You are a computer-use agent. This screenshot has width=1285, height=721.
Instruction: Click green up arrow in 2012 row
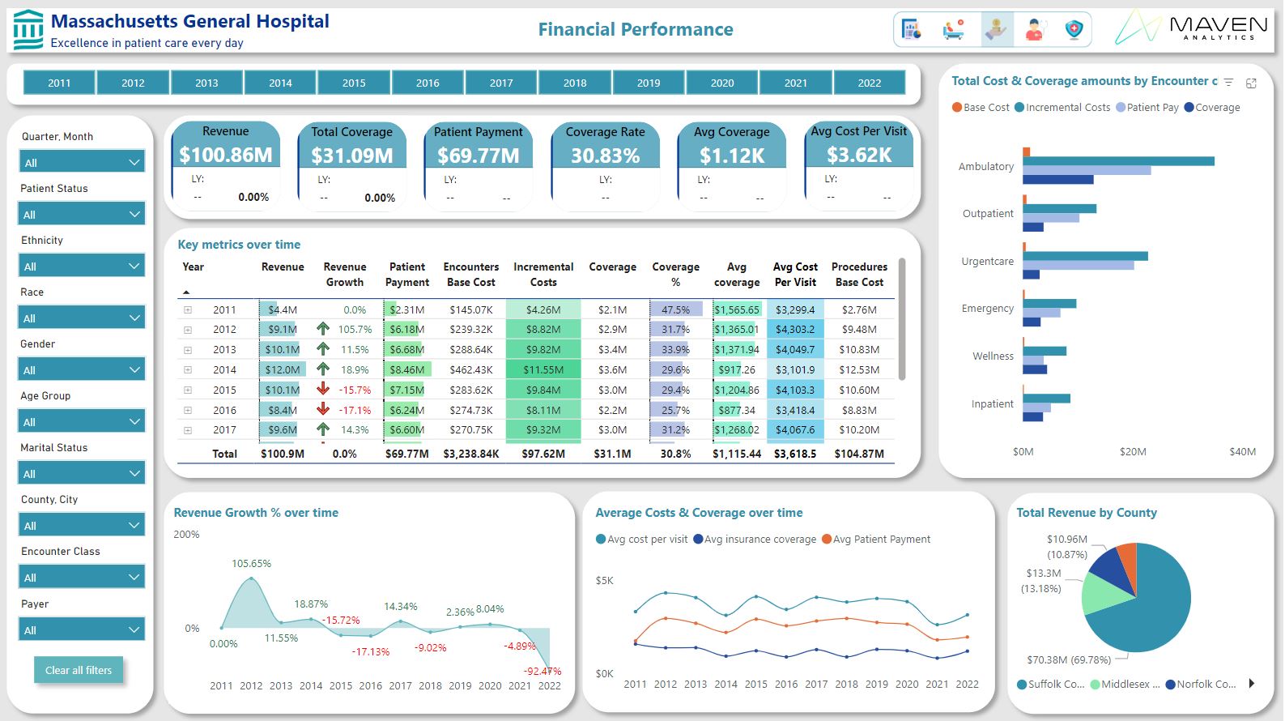click(x=323, y=329)
